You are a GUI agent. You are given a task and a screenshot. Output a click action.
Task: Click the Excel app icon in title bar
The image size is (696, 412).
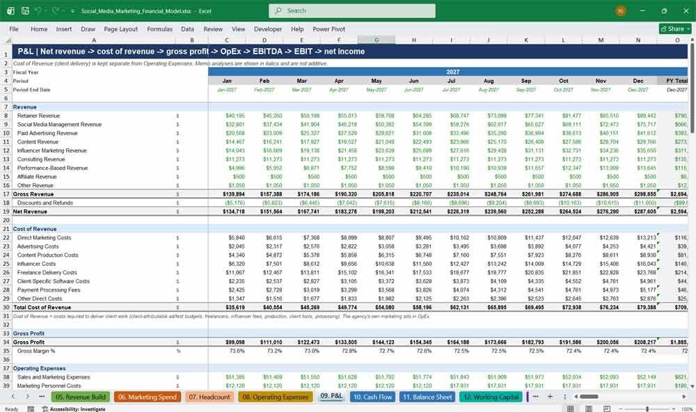[10, 10]
